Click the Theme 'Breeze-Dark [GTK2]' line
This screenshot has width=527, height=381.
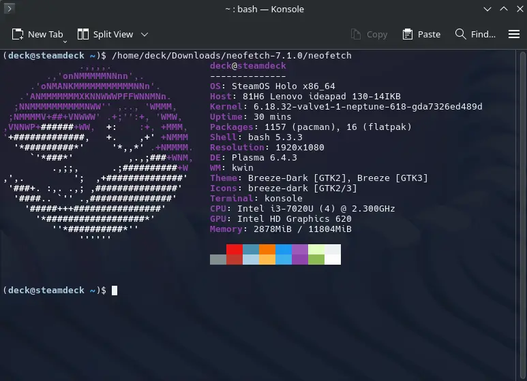[x=319, y=178]
